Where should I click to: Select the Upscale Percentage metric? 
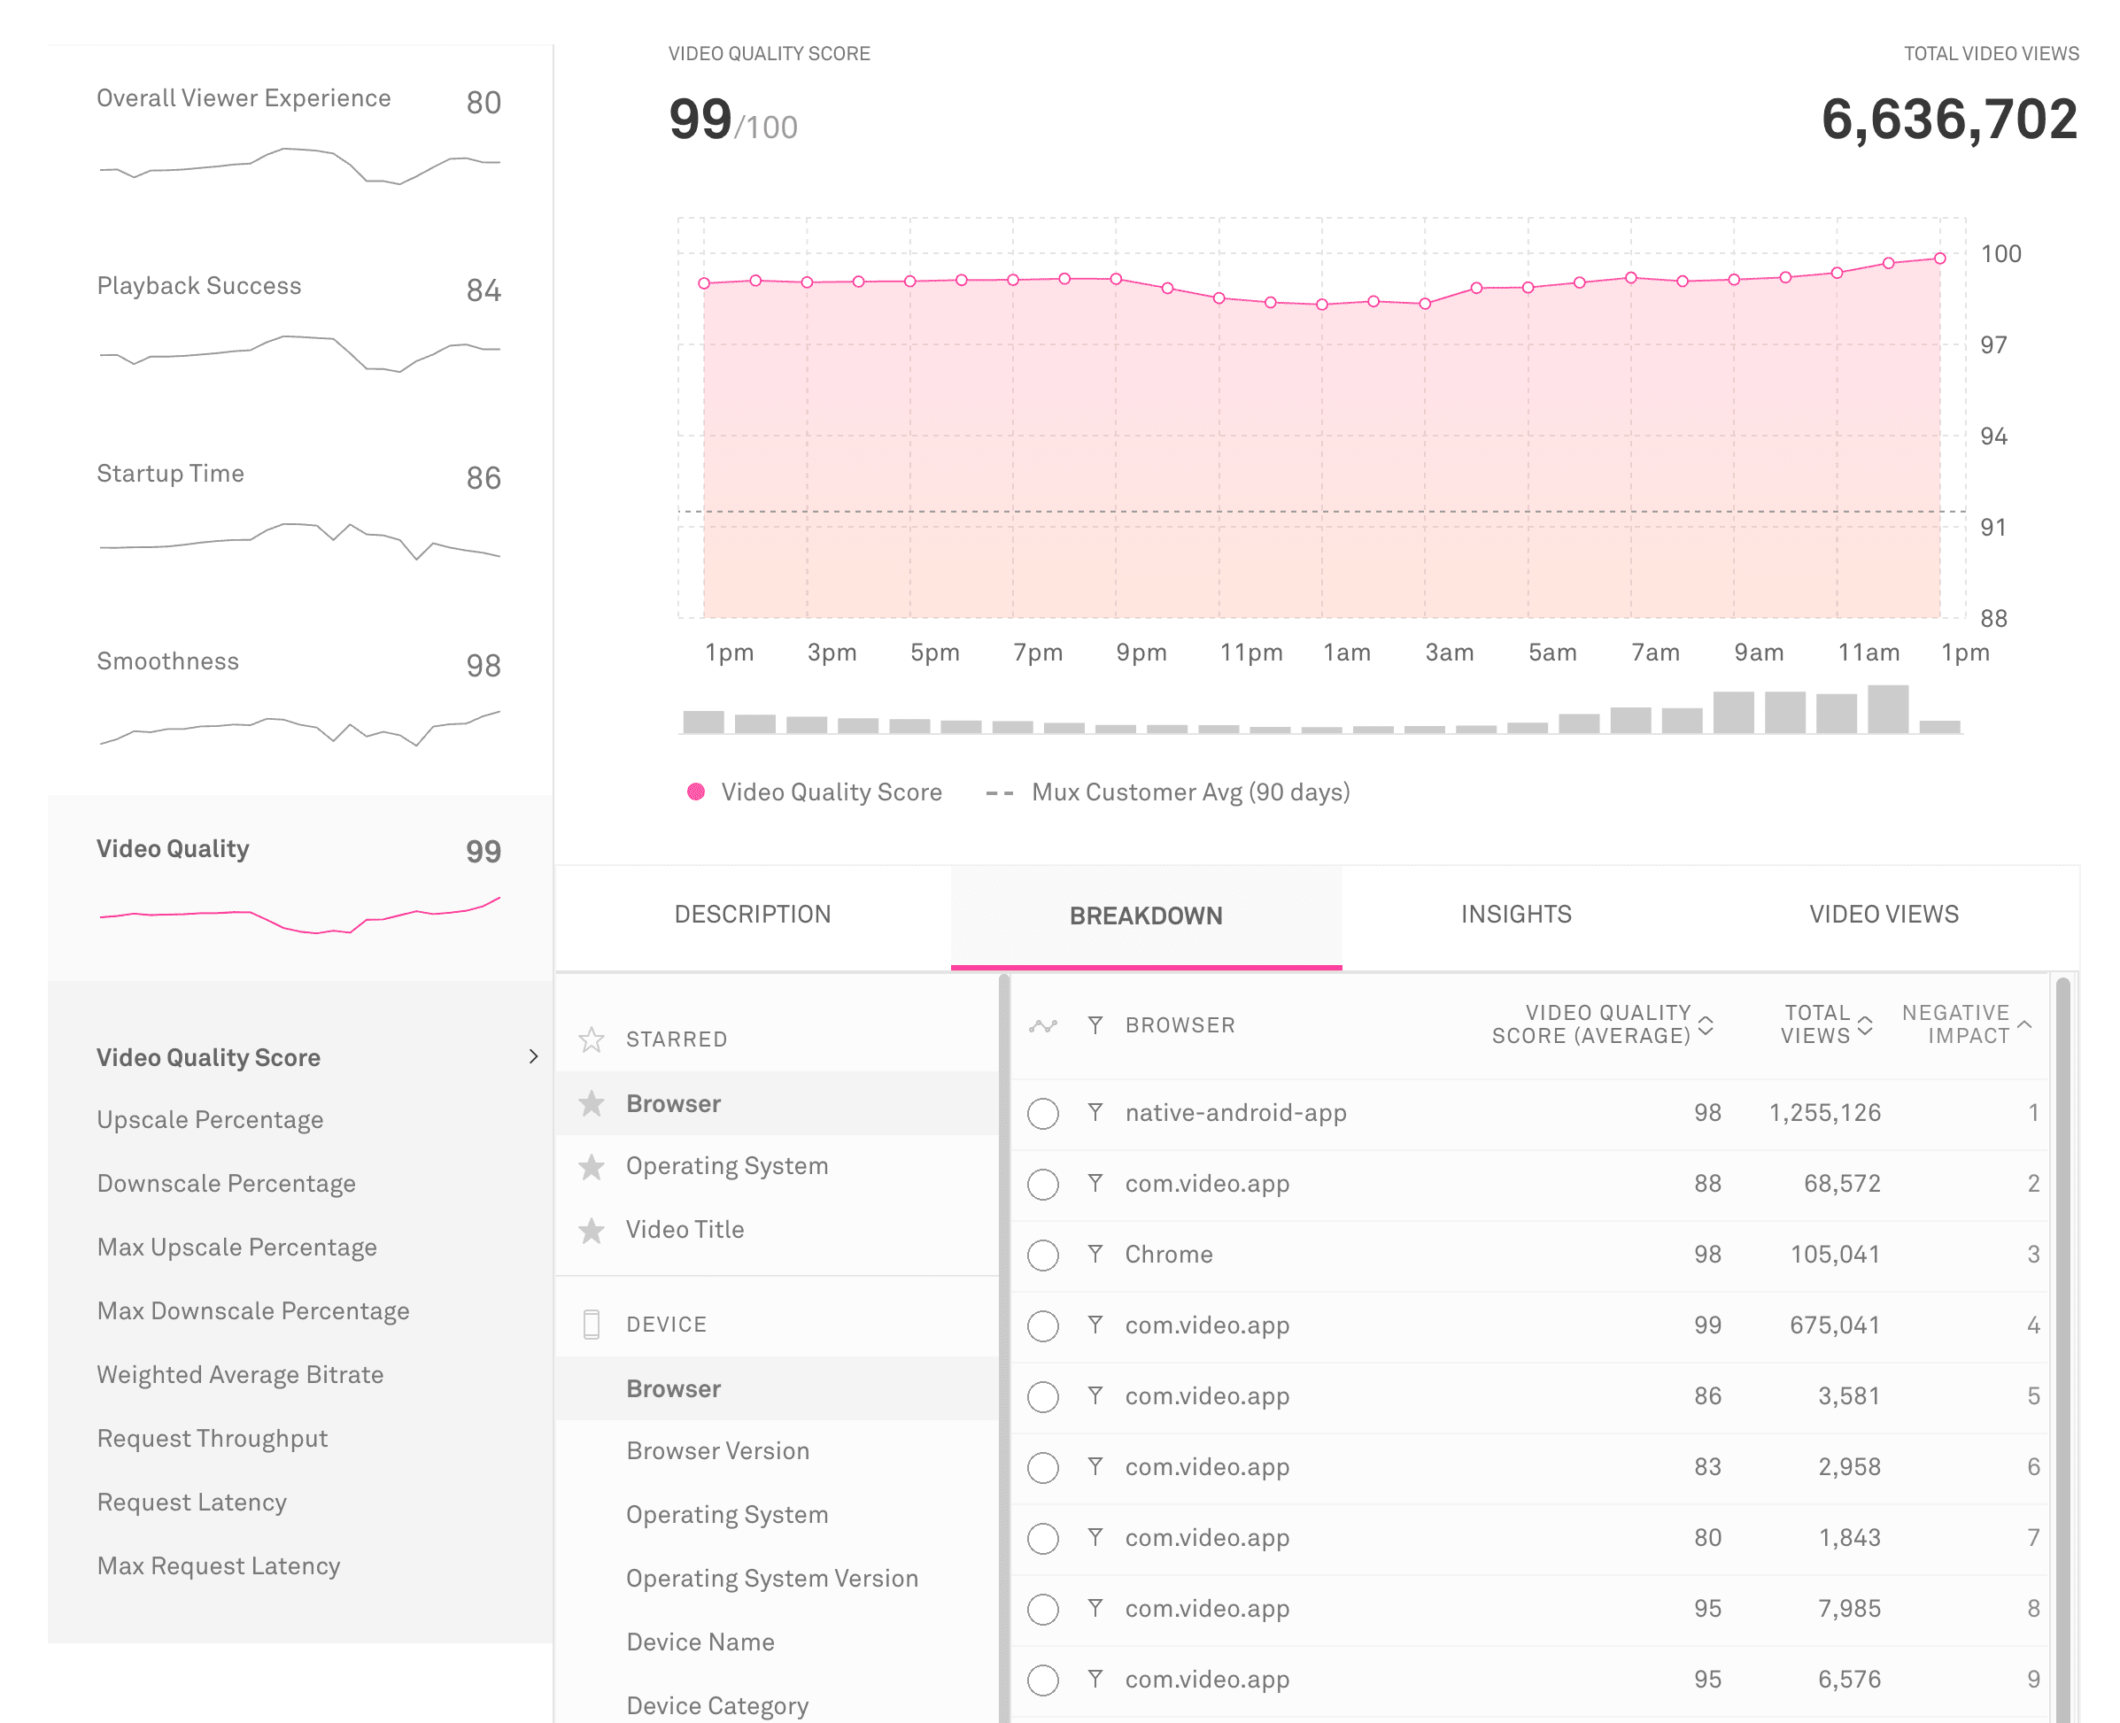click(x=209, y=1119)
